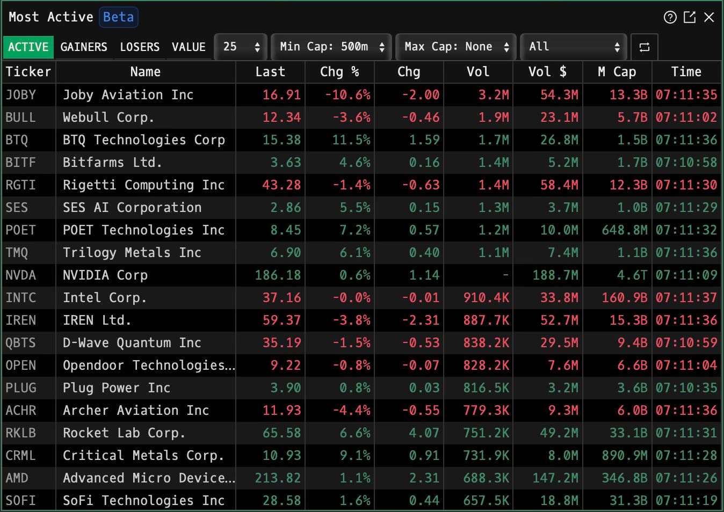Select the IREN ticker
724x512 pixels.
click(x=20, y=320)
